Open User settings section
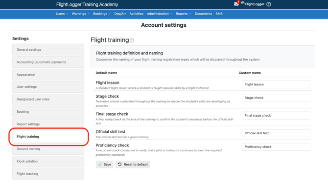The width and height of the screenshot is (328, 185). [48, 87]
